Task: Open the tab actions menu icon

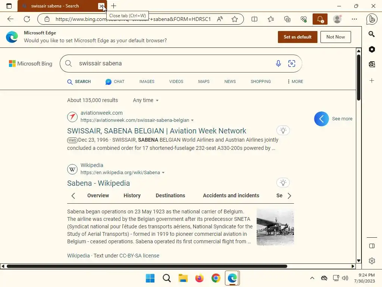Action: point(9,6)
